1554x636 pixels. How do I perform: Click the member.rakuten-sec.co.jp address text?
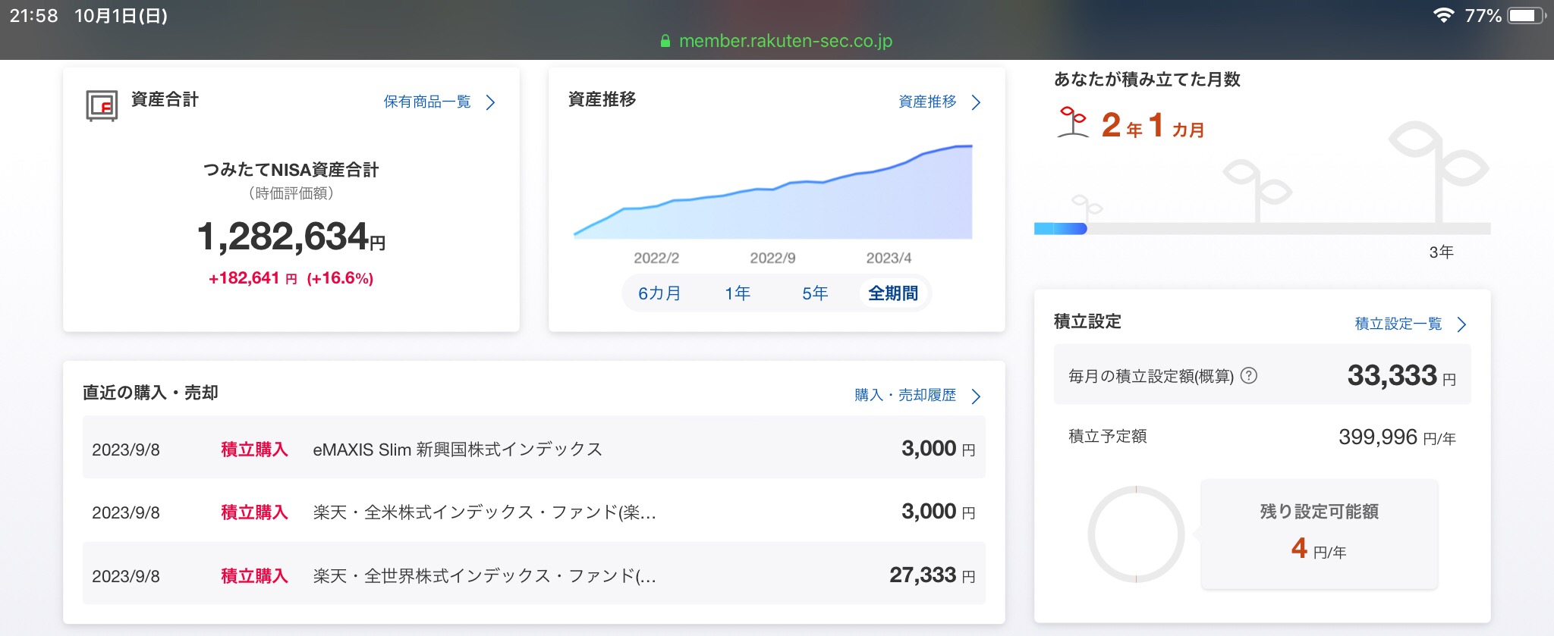[785, 41]
